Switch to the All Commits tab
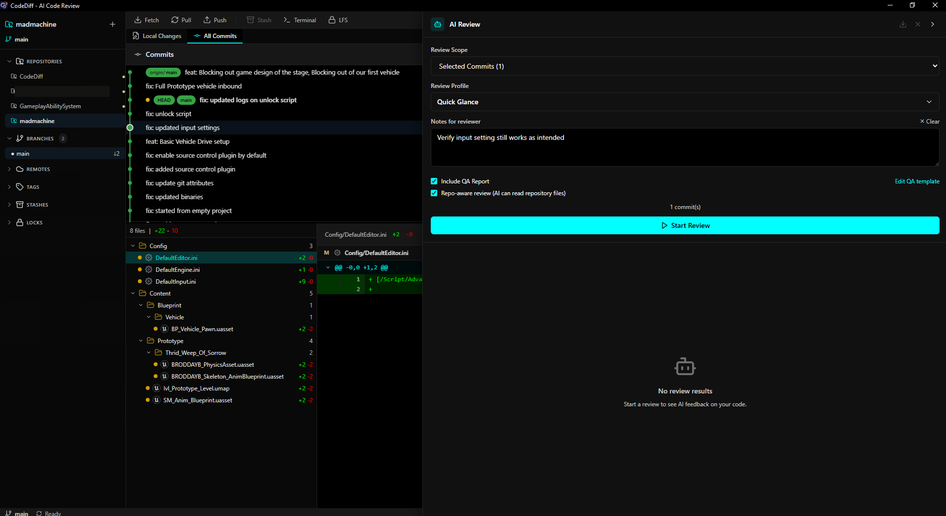The image size is (946, 516). [x=215, y=36]
